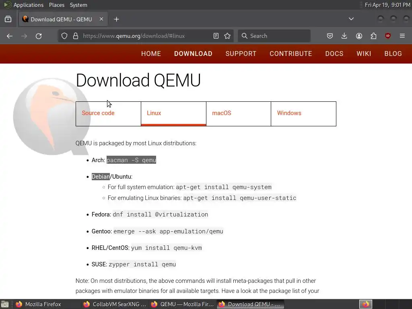Open the System menu in top panel

(x=78, y=5)
